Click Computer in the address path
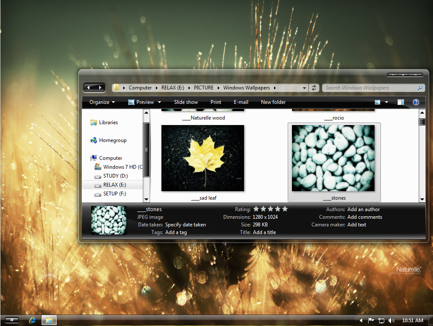 pos(140,88)
